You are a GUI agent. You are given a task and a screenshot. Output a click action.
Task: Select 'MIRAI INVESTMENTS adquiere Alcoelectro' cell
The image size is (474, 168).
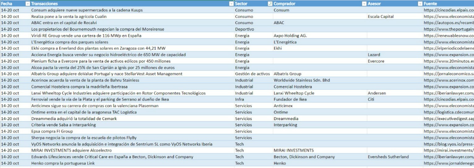coord(132,150)
